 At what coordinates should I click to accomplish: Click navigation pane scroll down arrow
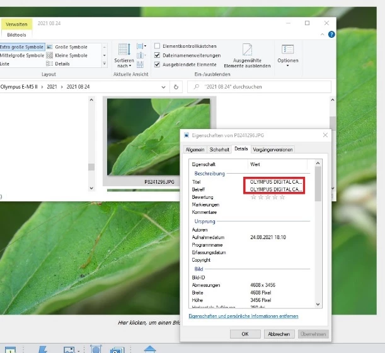pos(91,188)
